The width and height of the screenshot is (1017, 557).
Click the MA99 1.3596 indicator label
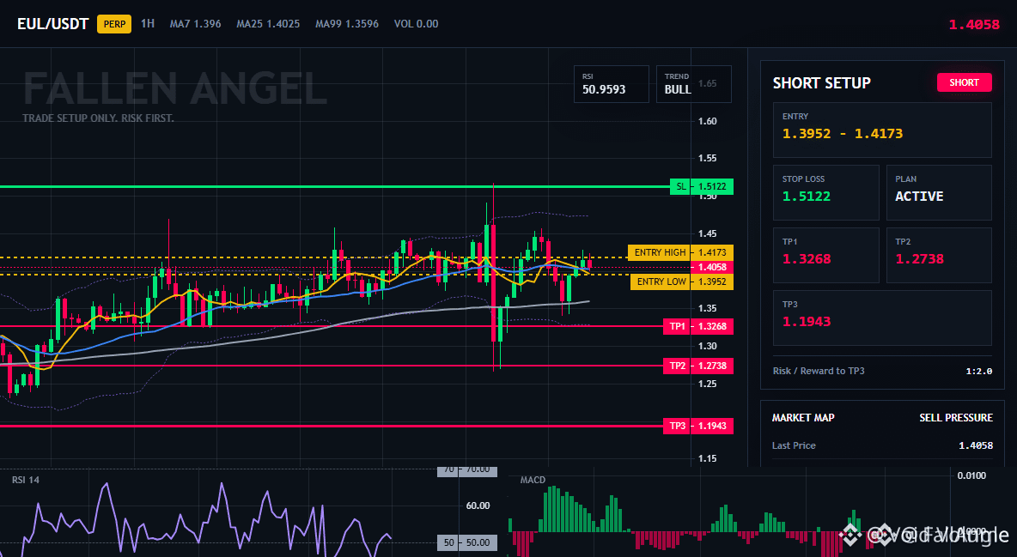(x=347, y=24)
